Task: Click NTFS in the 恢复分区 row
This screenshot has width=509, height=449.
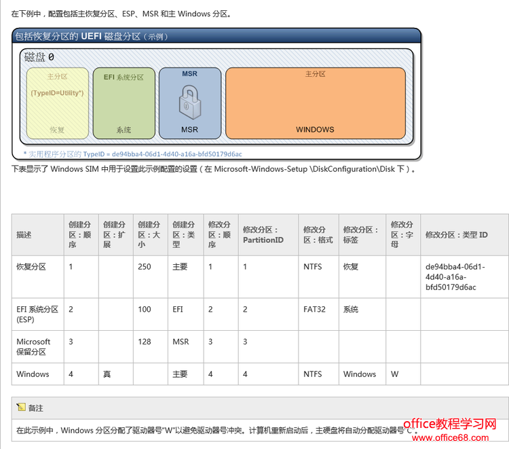Action: pyautogui.click(x=313, y=267)
